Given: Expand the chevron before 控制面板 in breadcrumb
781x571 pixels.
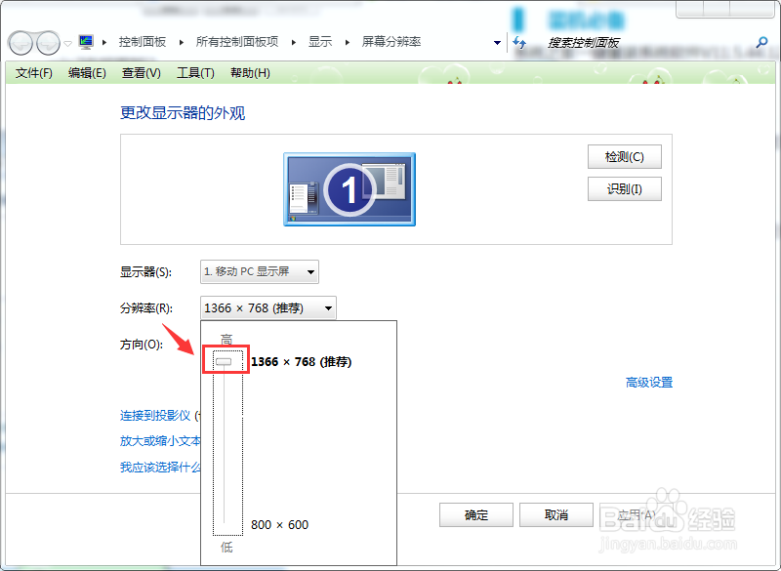Looking at the screenshot, I should click(104, 42).
